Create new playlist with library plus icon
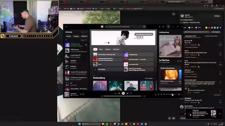 pos(82,32)
